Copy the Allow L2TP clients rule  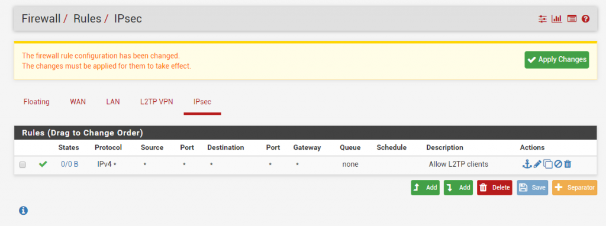[547, 164]
